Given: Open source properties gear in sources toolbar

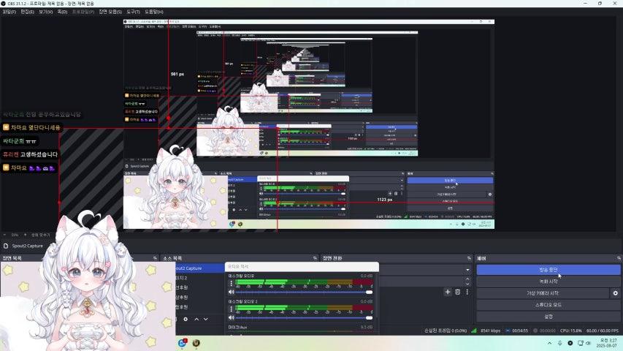Looking at the screenshot, I should pyautogui.click(x=186, y=319).
